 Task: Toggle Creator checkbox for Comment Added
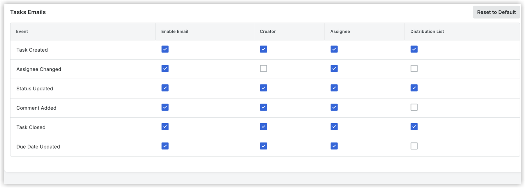[x=263, y=107]
